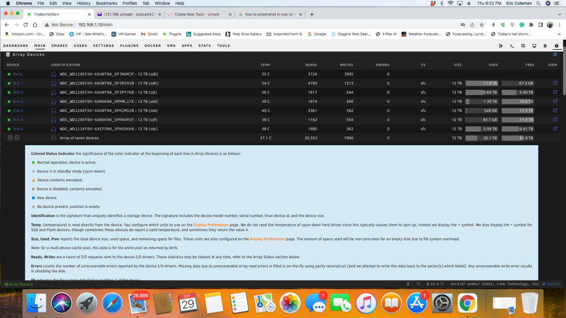Viewport: 566px width, 318px height.
Task: Open Chrome extensions puzzle icon
Action: (531, 25)
